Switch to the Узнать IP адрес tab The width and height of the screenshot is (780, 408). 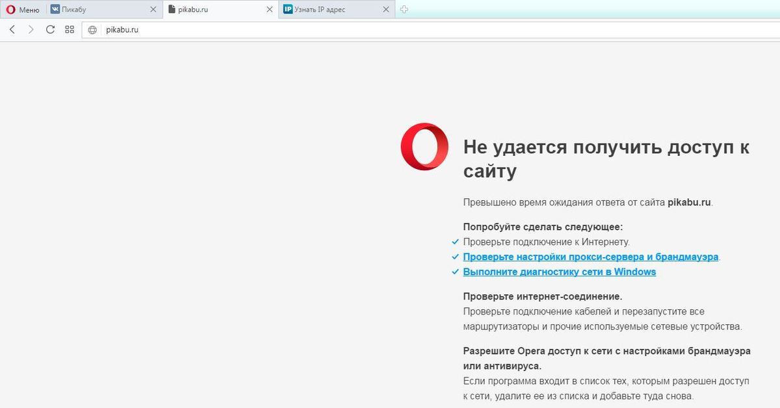[328, 10]
